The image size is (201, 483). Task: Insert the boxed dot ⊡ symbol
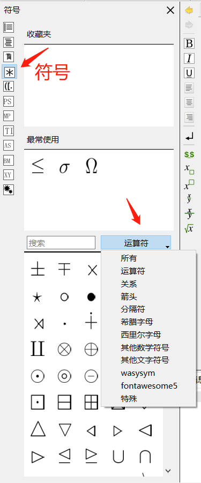click(38, 403)
